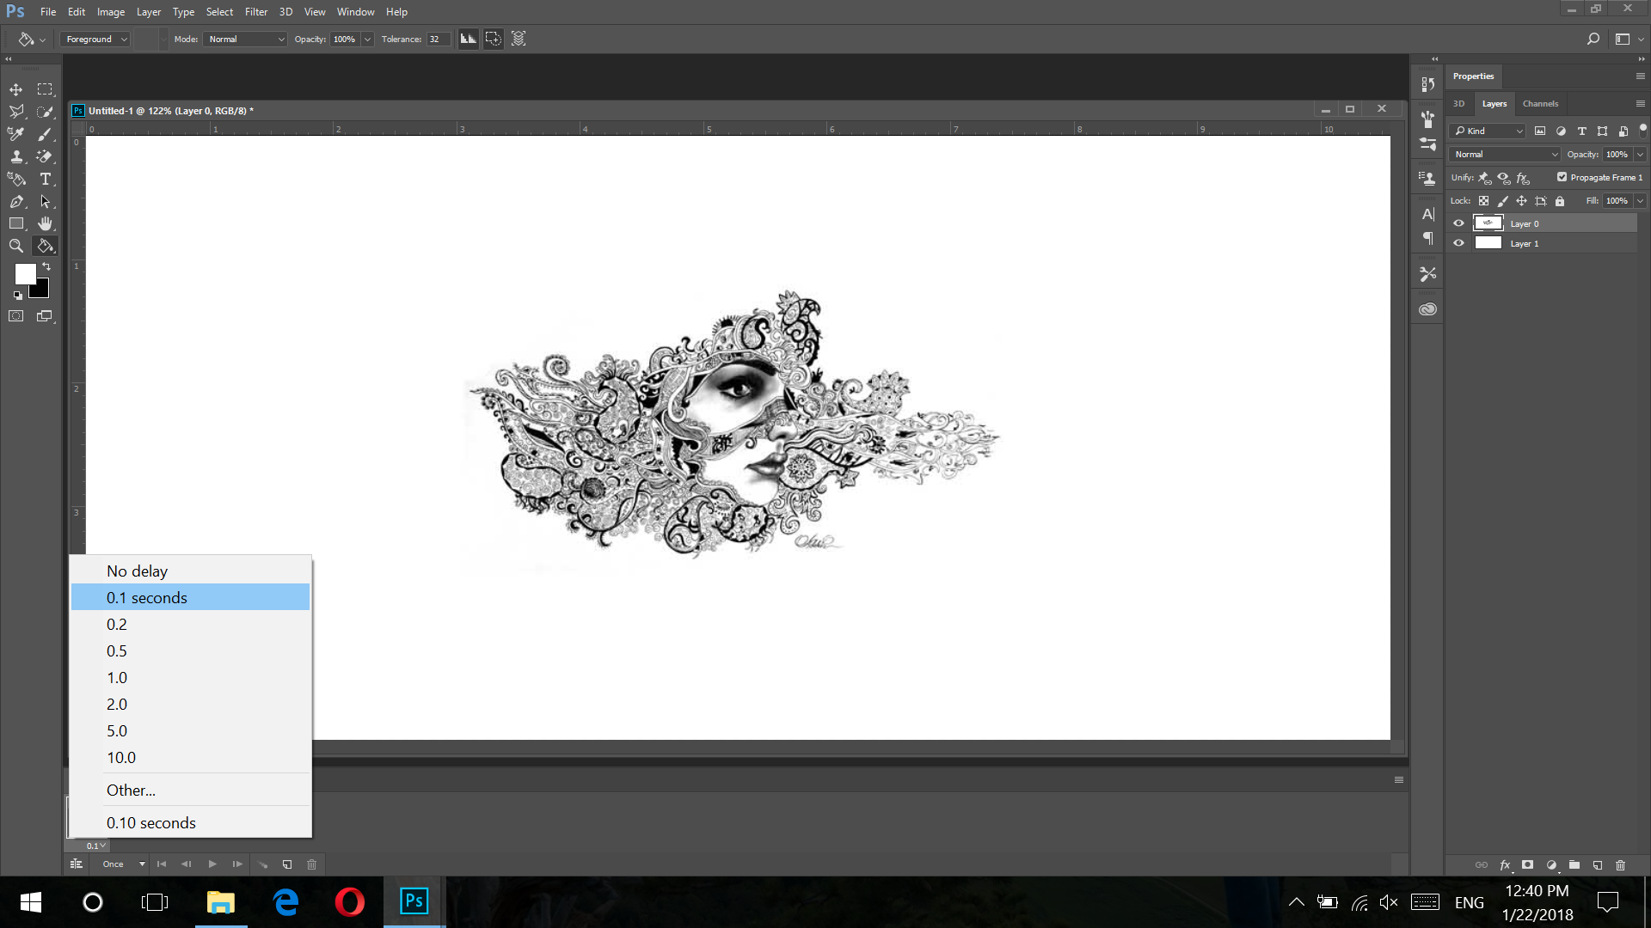Select the Hand tool
Viewport: 1651px width, 928px height.
[x=46, y=223]
